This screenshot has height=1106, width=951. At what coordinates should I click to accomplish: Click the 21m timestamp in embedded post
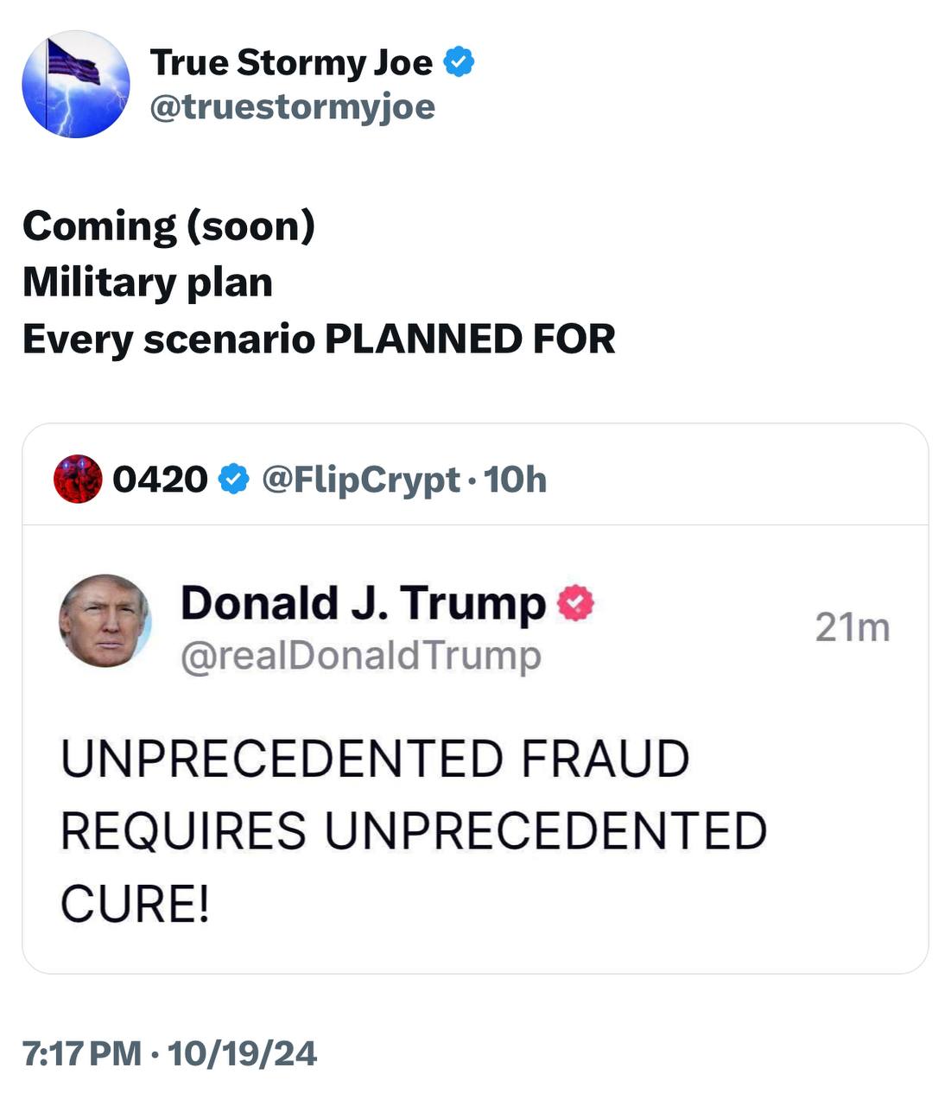point(852,628)
